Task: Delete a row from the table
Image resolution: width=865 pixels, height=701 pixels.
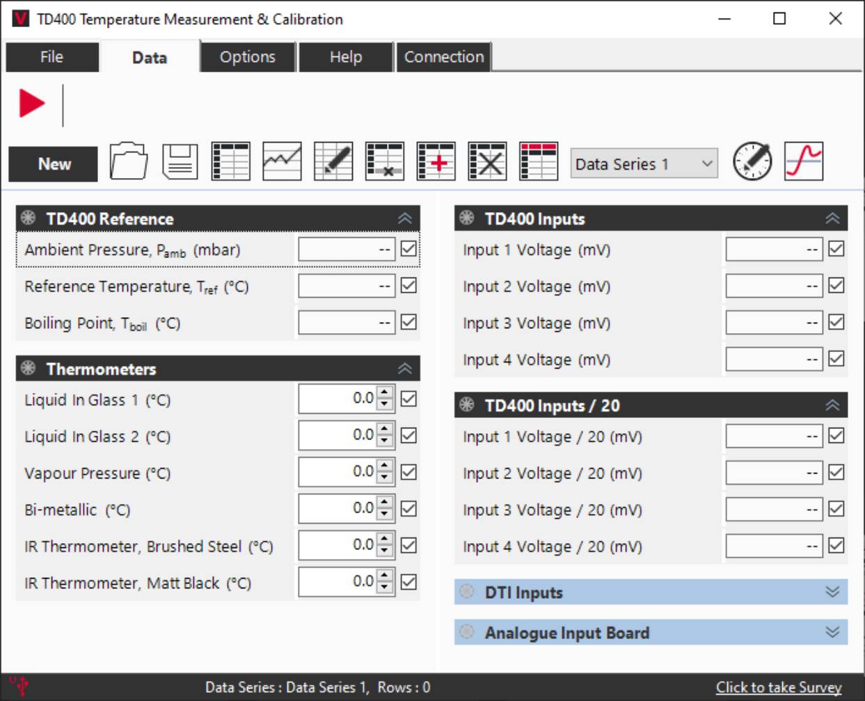Action: (x=386, y=161)
